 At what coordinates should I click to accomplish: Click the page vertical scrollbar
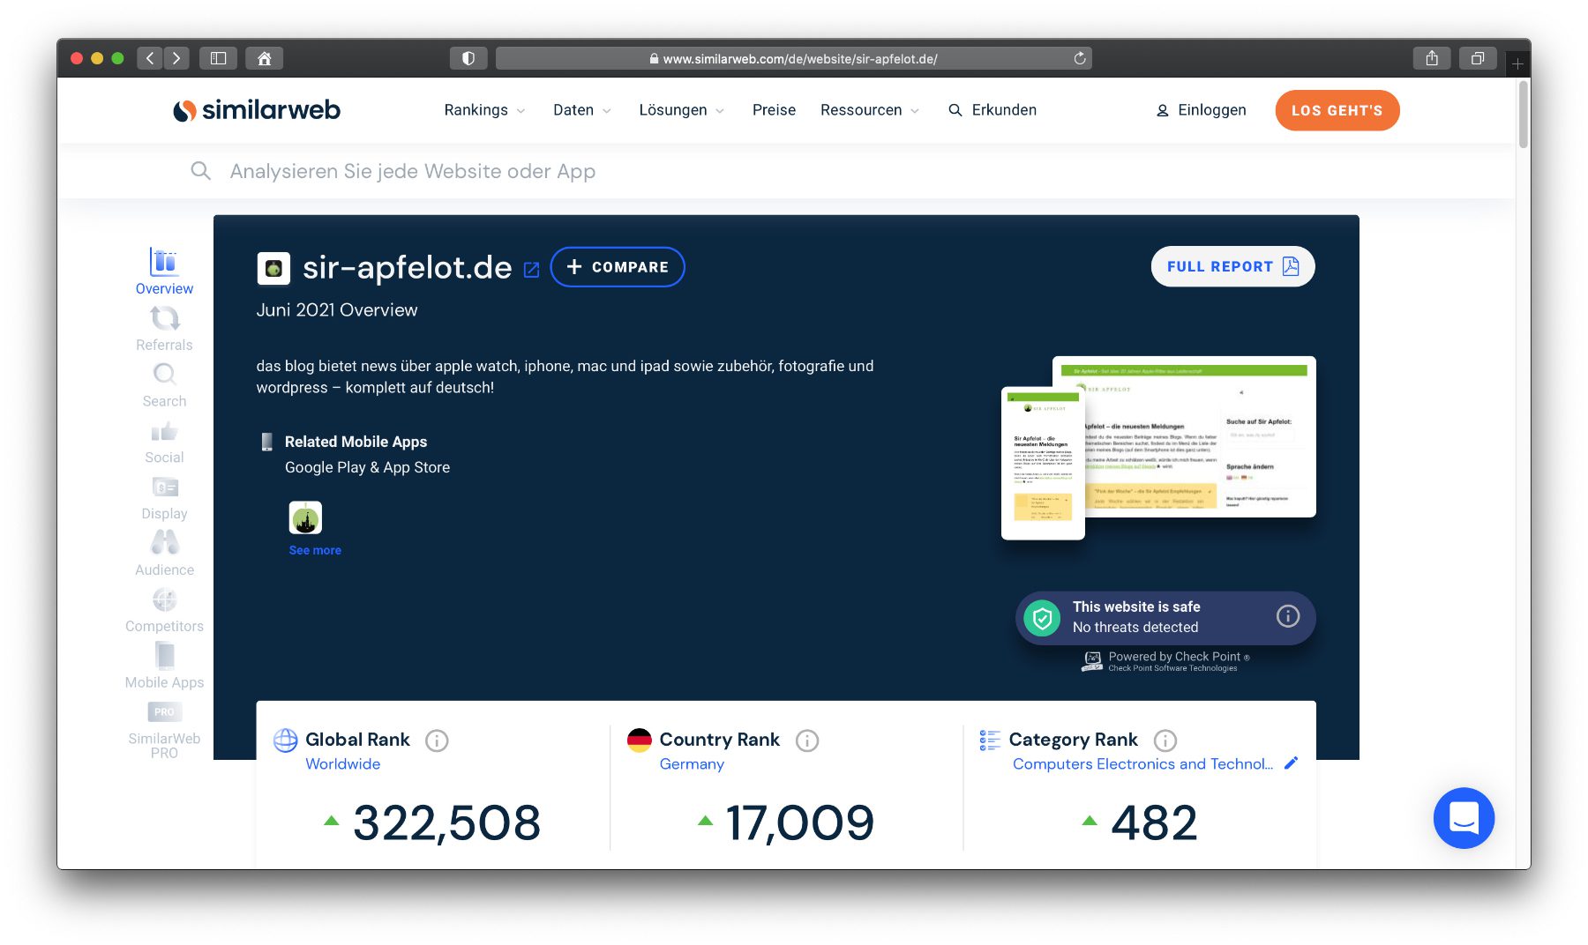1523,115
